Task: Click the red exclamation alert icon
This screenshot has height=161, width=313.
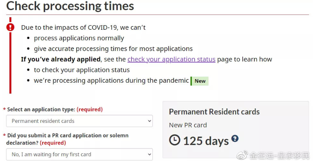Action: tap(10, 27)
